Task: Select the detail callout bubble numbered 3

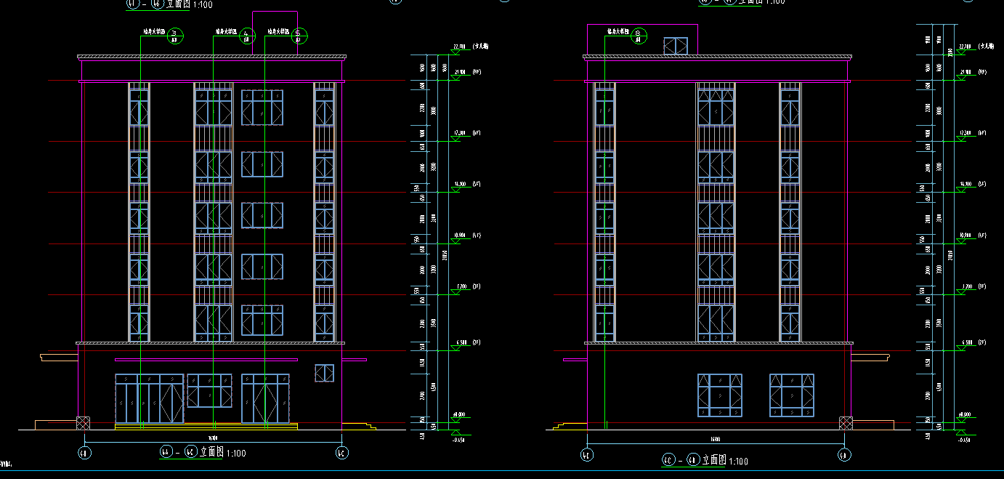Action: click(175, 36)
